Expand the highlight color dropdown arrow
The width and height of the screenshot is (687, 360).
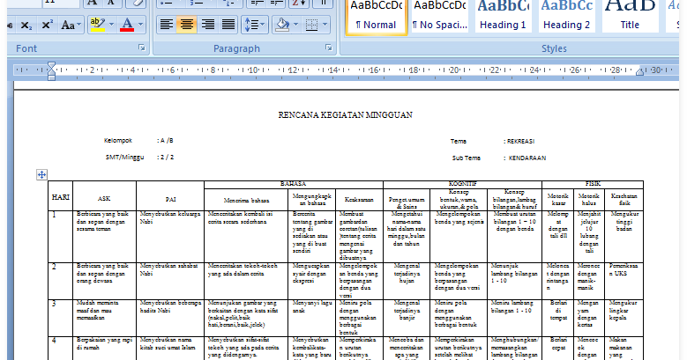pos(111,25)
